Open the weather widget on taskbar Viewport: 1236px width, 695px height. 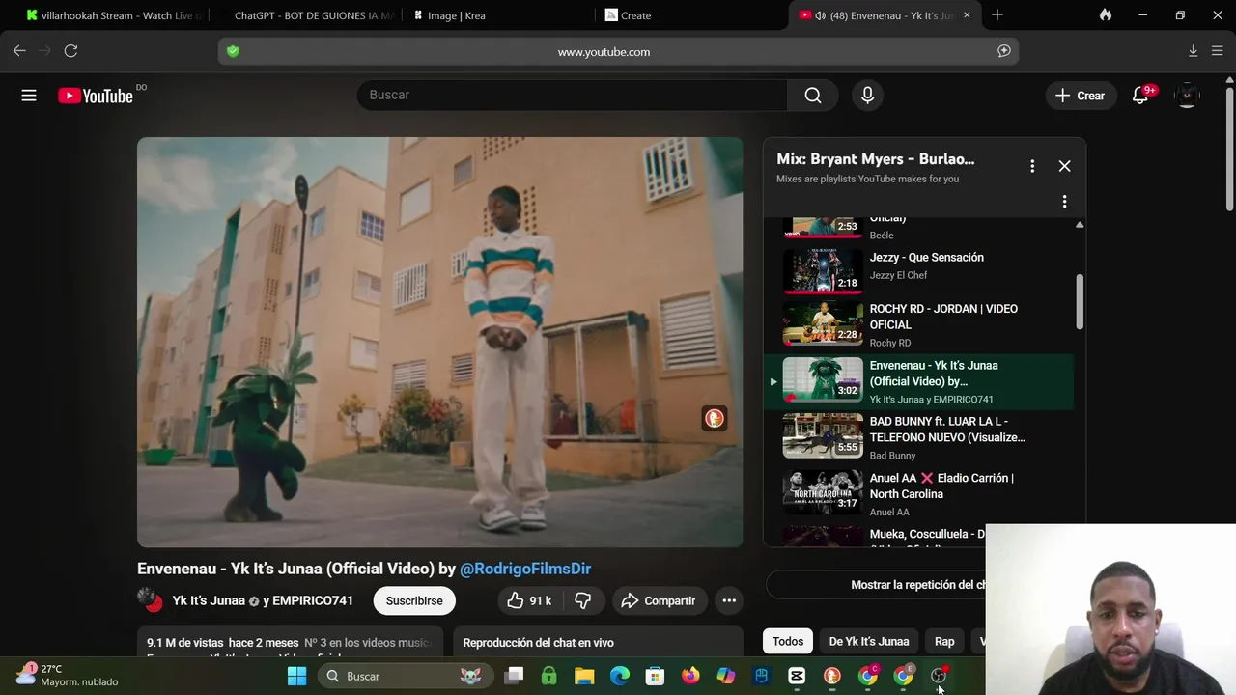pos(68,675)
